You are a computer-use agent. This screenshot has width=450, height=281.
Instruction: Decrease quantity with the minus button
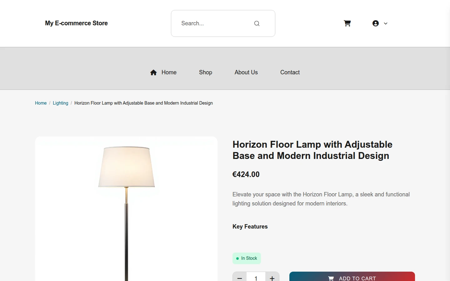[240, 277]
